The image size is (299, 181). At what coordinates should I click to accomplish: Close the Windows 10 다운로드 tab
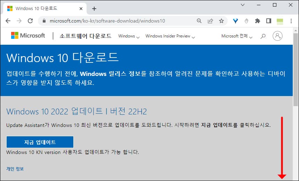click(81, 9)
